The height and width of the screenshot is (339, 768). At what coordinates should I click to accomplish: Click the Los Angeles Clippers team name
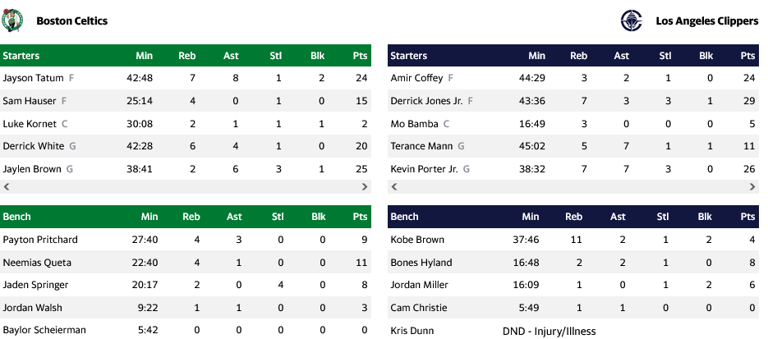(706, 21)
